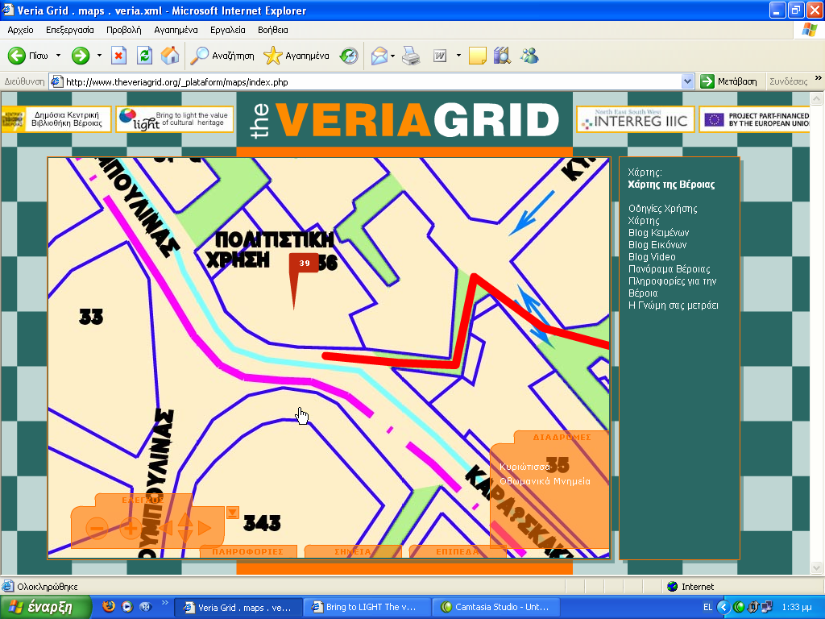Screen dimensions: 825x619
Task: Expand the links toolbar chevron
Action: 819,78
